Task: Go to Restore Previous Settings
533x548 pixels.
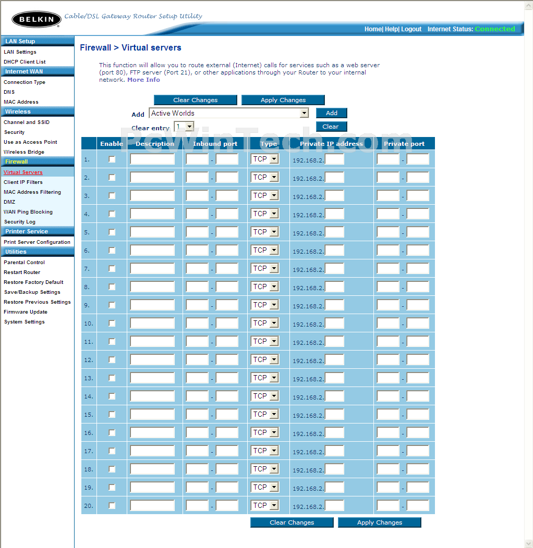Action: (37, 302)
